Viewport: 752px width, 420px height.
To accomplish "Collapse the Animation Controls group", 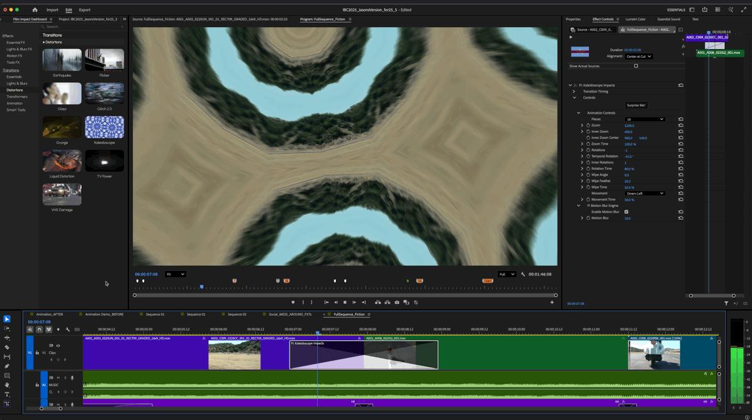I will click(x=578, y=113).
